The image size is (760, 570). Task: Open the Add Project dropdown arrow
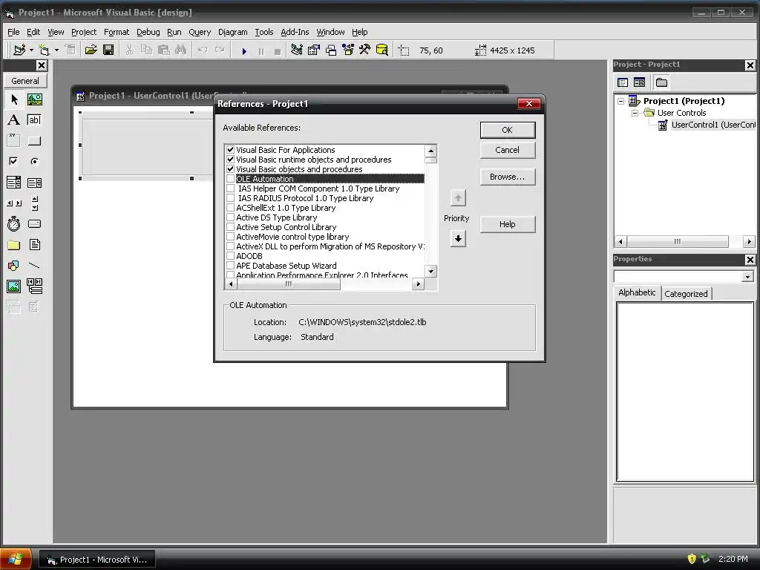(x=31, y=50)
